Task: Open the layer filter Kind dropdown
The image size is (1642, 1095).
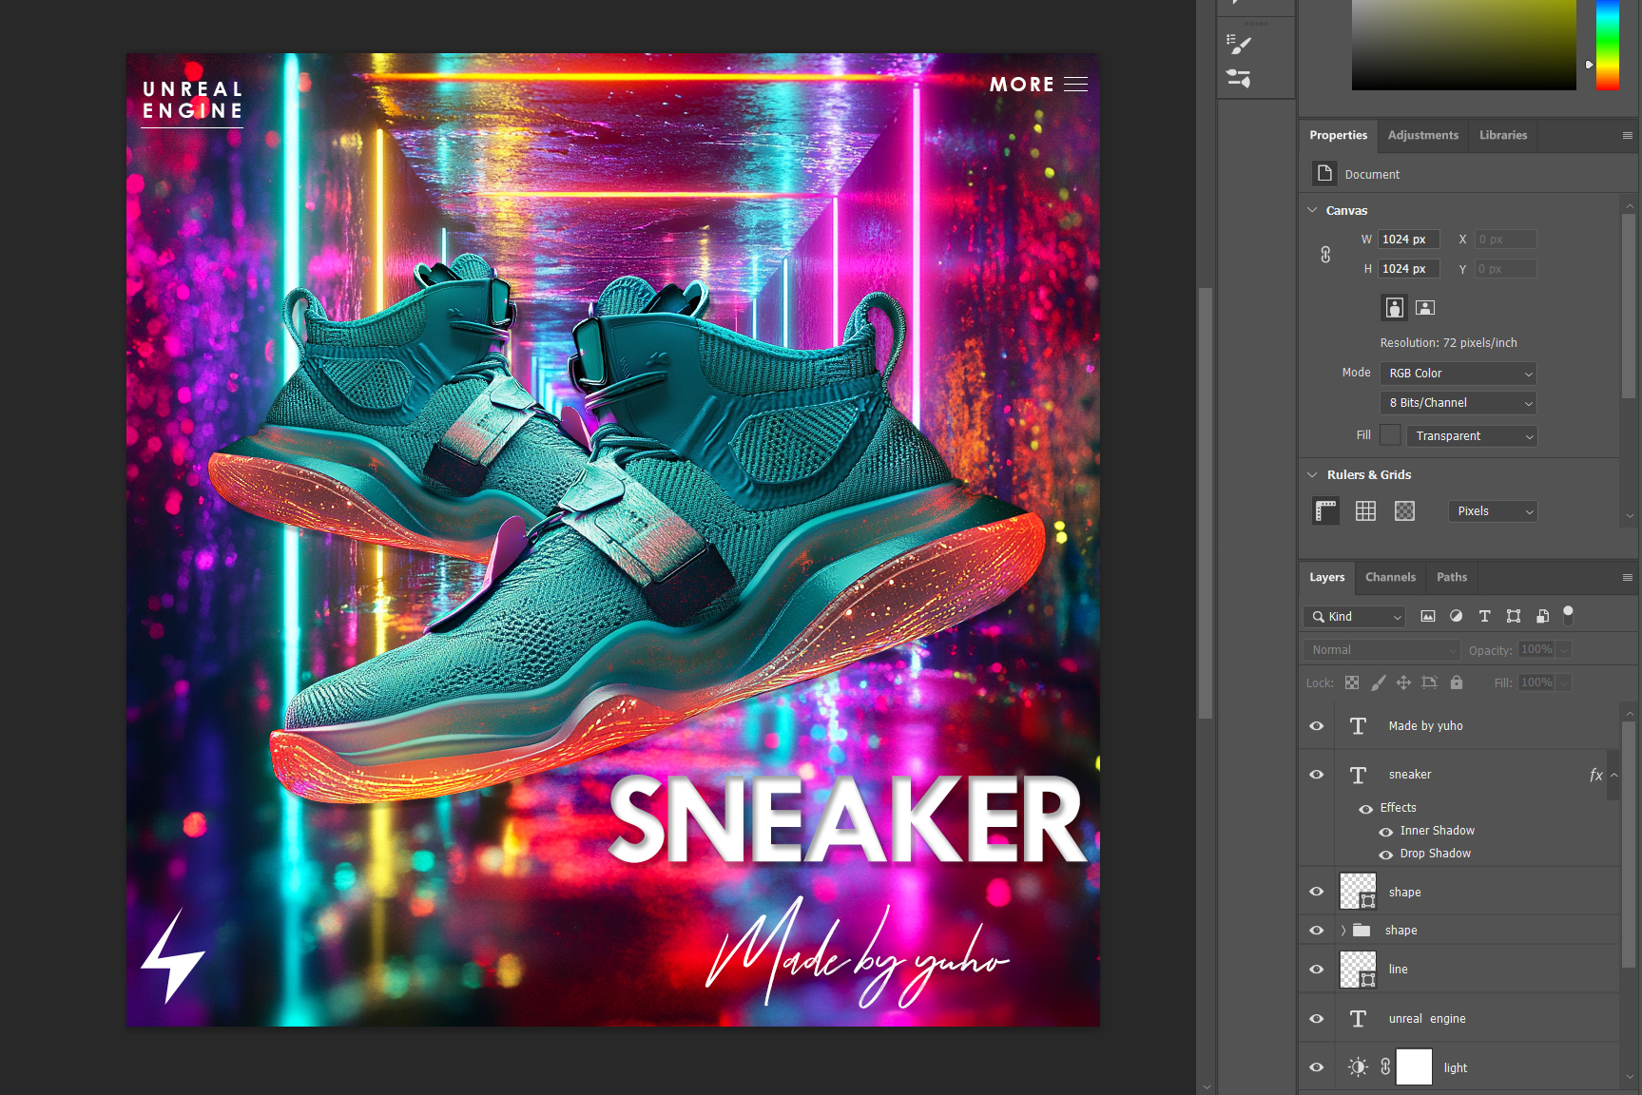Action: coord(1355,617)
